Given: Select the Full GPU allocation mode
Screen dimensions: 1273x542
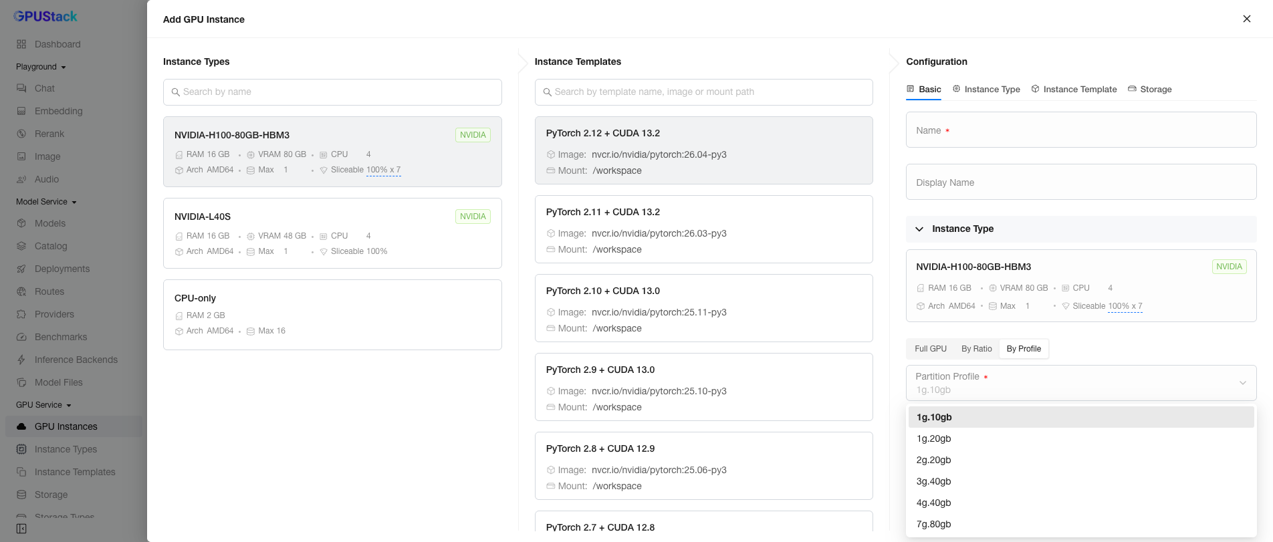Looking at the screenshot, I should click(931, 349).
